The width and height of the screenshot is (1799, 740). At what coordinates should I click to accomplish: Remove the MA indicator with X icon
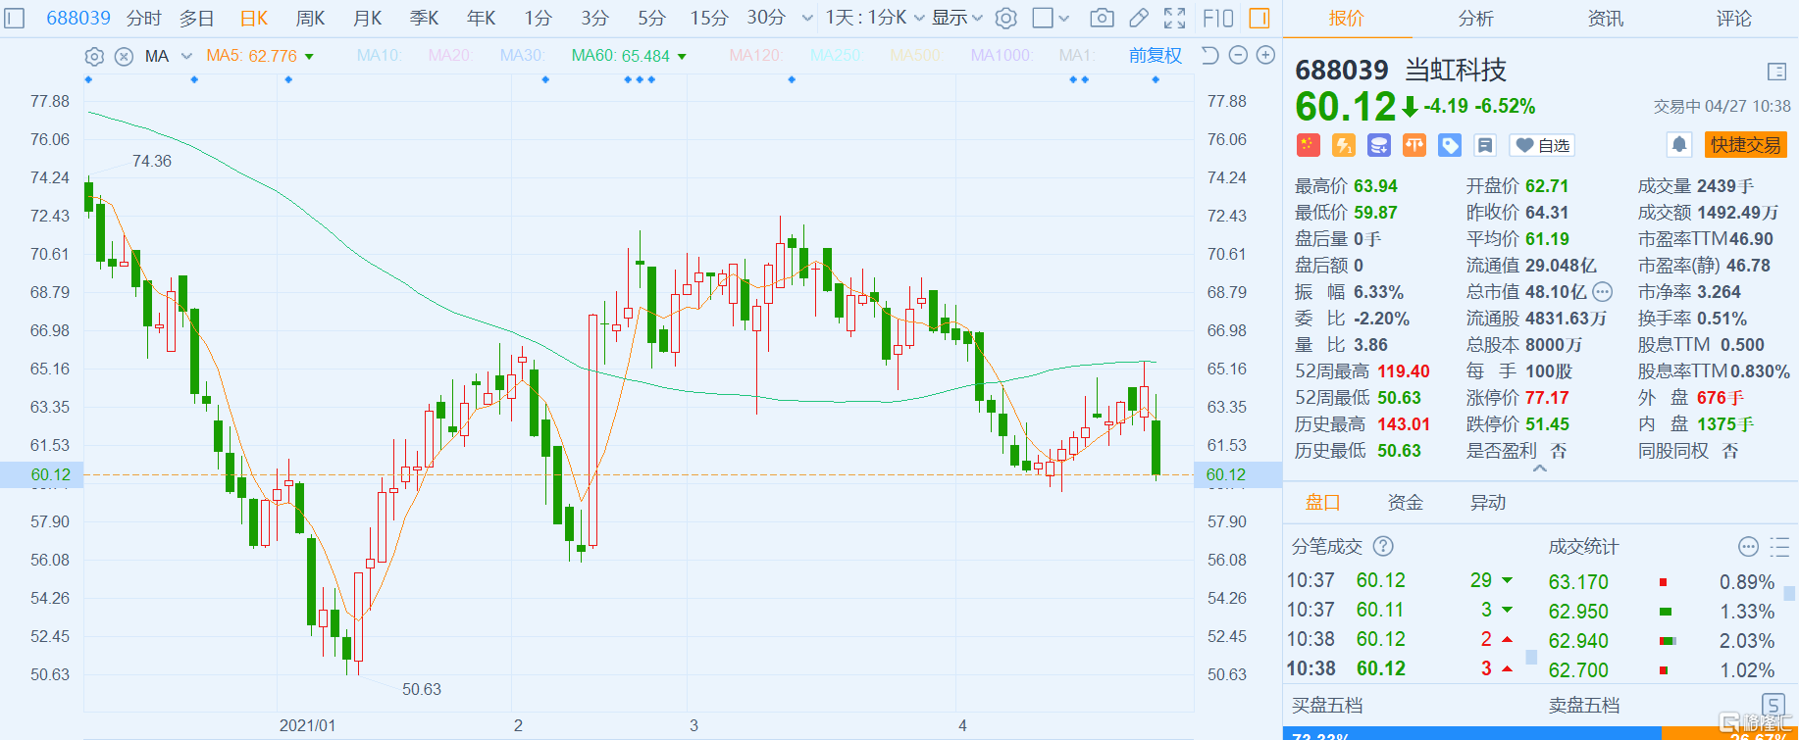tap(124, 56)
